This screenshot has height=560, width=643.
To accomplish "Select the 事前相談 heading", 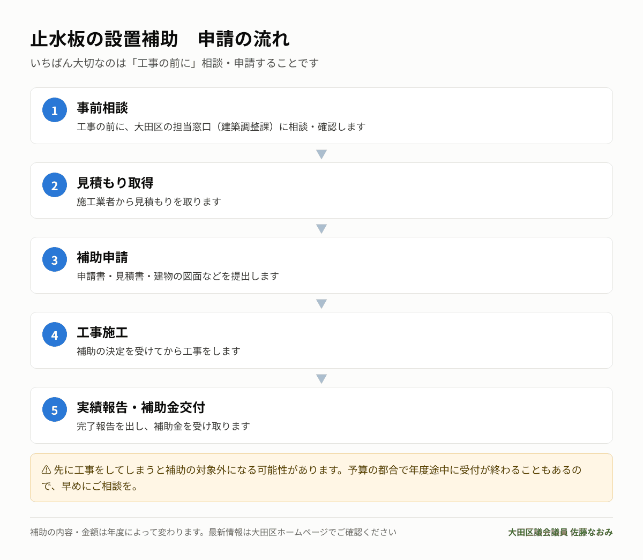I will [x=102, y=108].
